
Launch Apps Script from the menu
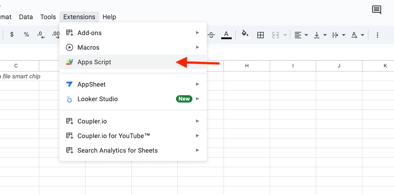click(x=133, y=62)
